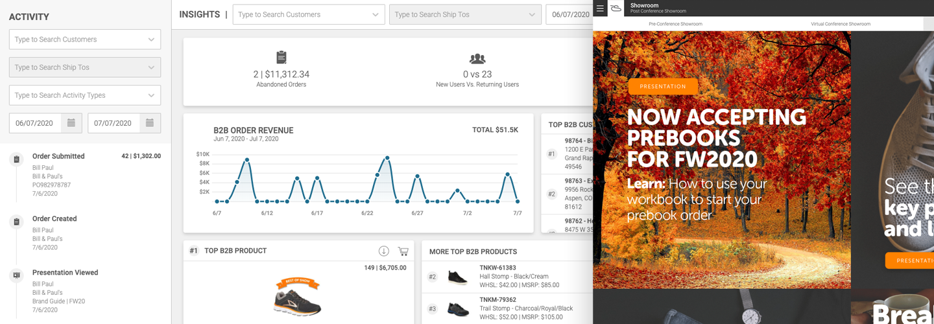Expand Activity customers search dropdown

(x=151, y=40)
